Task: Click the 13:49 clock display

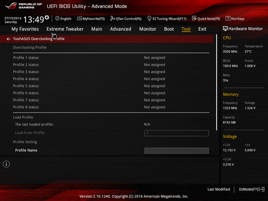Action: coord(33,19)
